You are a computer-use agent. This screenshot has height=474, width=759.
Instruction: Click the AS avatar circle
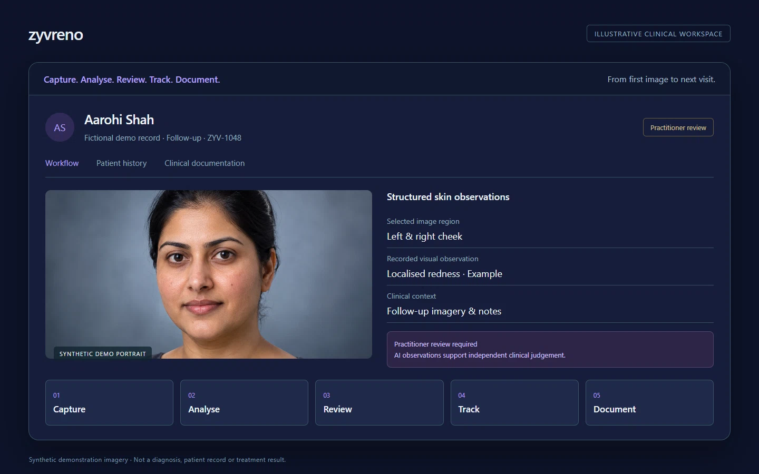(60, 127)
